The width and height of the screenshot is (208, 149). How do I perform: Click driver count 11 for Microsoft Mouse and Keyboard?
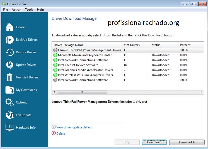tap(125, 55)
